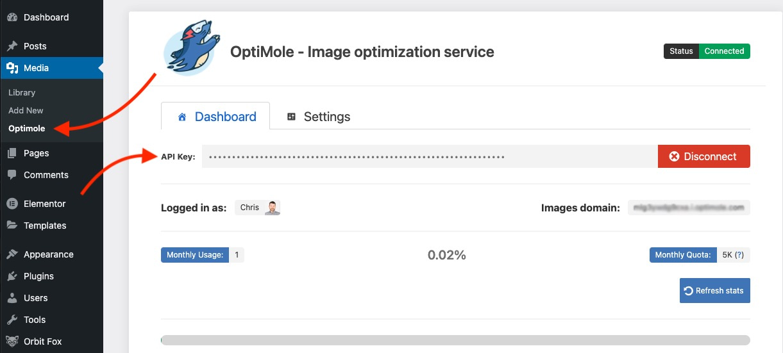The height and width of the screenshot is (353, 783).
Task: Click the Templates folder icon
Action: tap(12, 226)
